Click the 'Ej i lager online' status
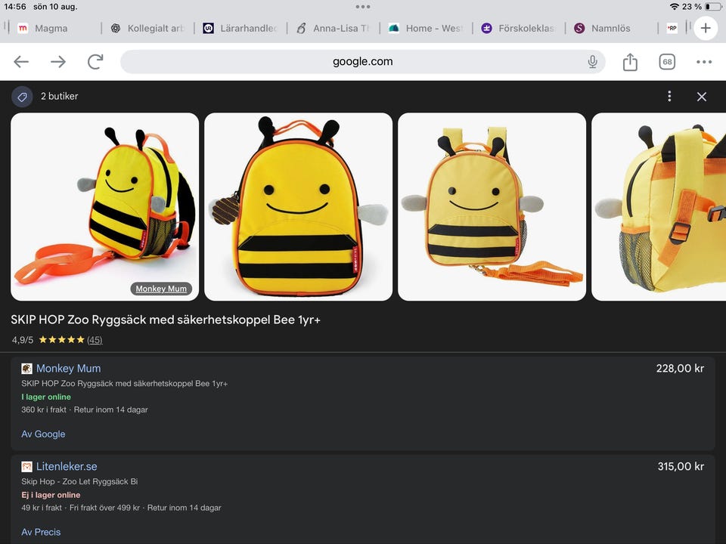This screenshot has width=726, height=544. click(x=51, y=495)
